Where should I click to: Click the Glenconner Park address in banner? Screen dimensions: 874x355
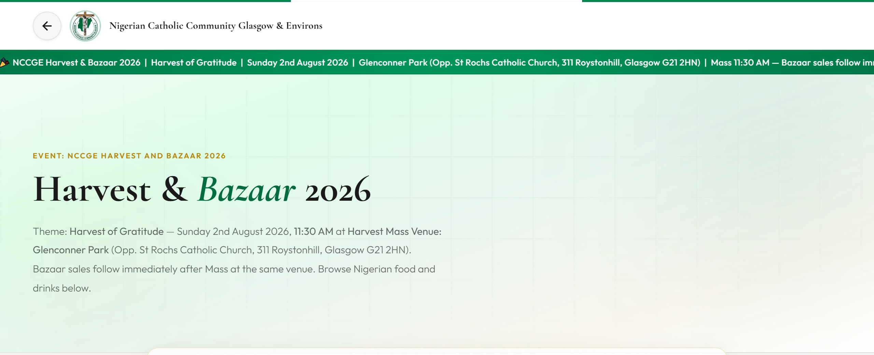click(x=530, y=62)
